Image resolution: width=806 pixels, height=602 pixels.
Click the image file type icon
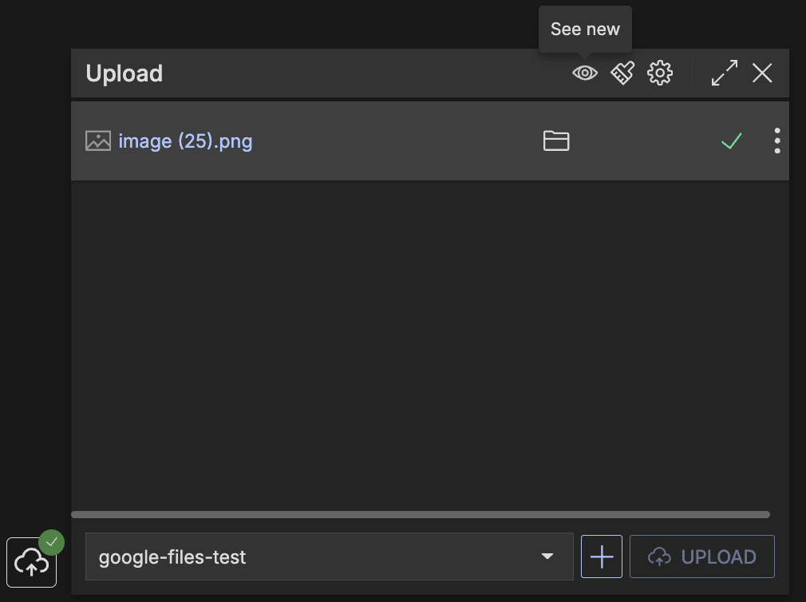pos(98,141)
